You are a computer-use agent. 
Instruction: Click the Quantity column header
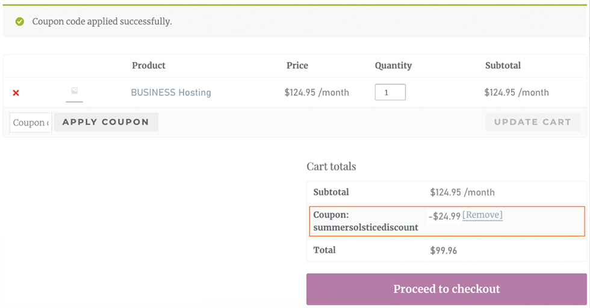coord(393,66)
